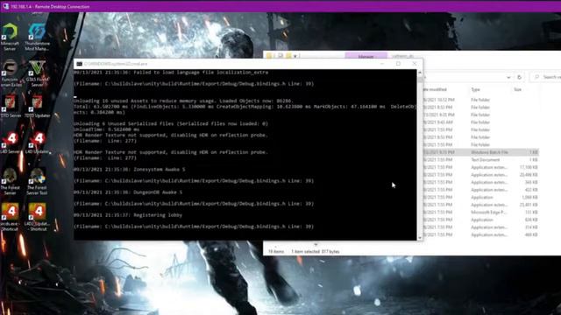Click the 'Registering lobby' console line
Viewport: 561px width, 315px height.
128,215
